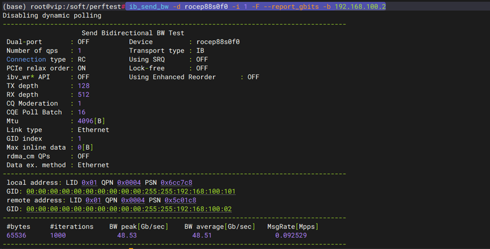Click the MsgRate value 0.092529
490x249 pixels.
[x=292, y=235]
